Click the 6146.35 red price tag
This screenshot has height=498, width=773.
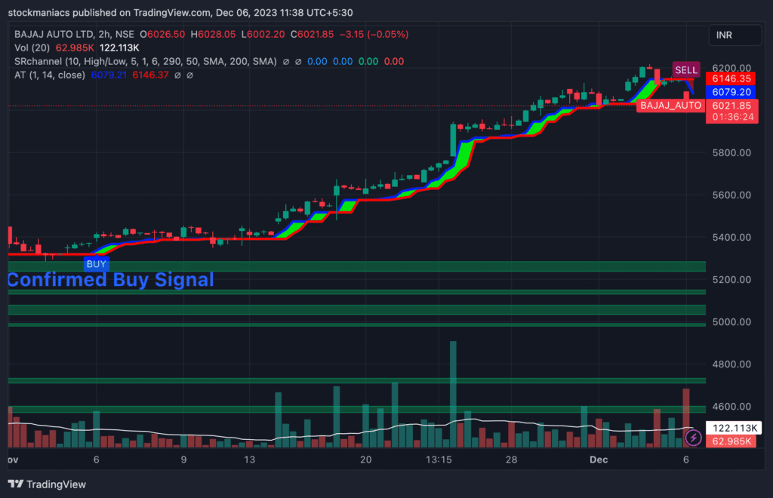point(731,78)
